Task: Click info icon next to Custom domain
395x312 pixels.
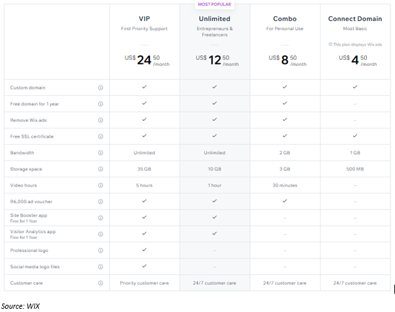Action: tap(101, 87)
